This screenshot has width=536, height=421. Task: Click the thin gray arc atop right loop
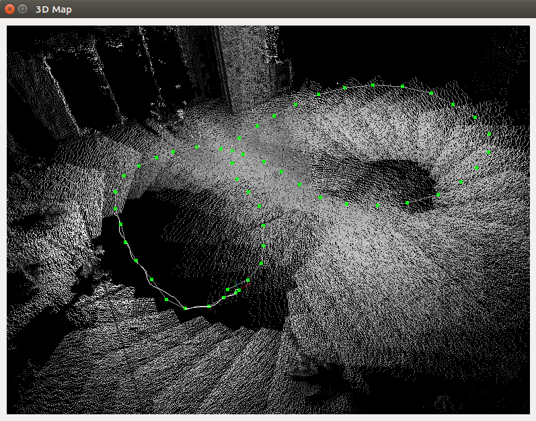(417, 89)
